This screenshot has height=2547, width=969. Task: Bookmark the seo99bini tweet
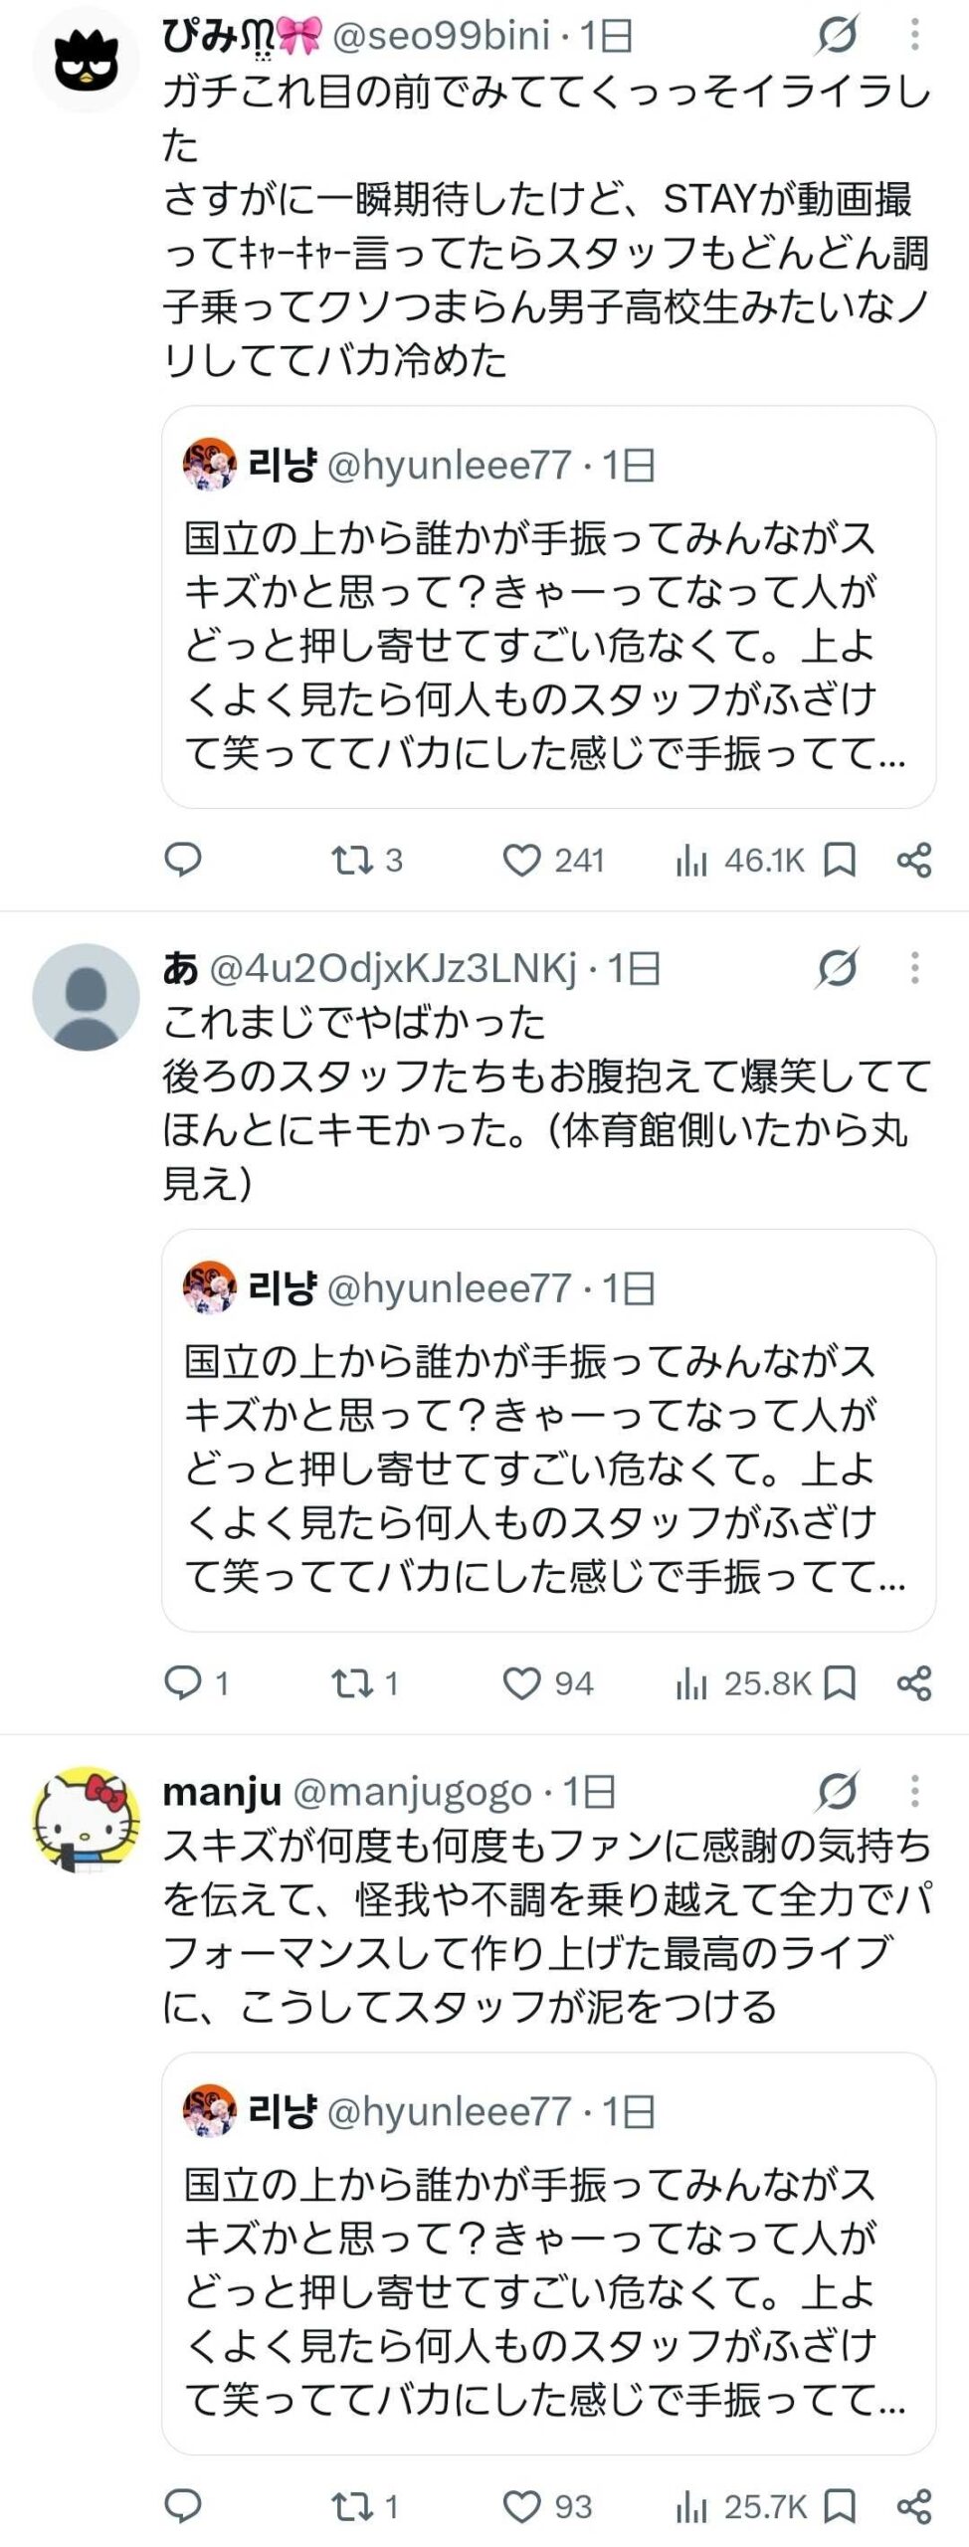[x=840, y=860]
